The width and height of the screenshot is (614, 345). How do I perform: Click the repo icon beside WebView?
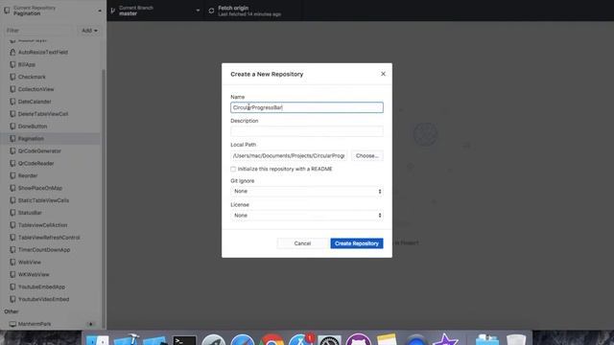[x=12, y=262]
